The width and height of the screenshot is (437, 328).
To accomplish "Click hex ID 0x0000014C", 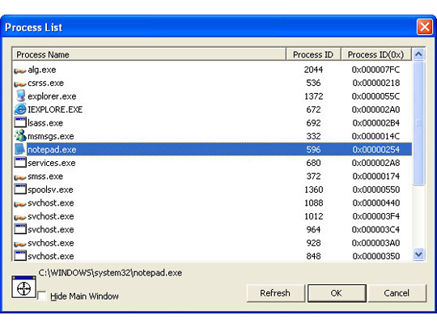I will 376,136.
